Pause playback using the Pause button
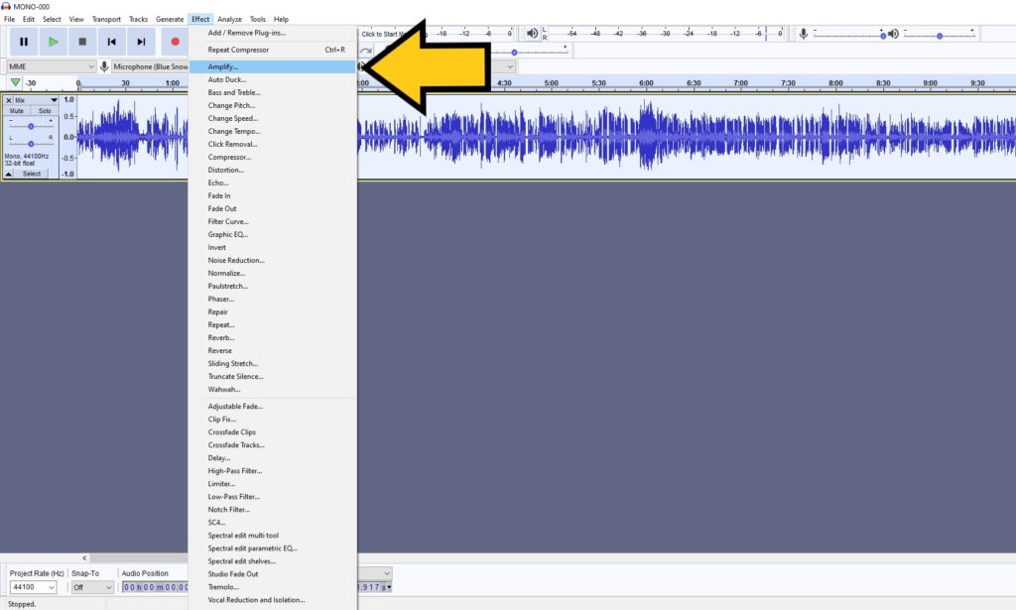The width and height of the screenshot is (1016, 610). point(24,41)
